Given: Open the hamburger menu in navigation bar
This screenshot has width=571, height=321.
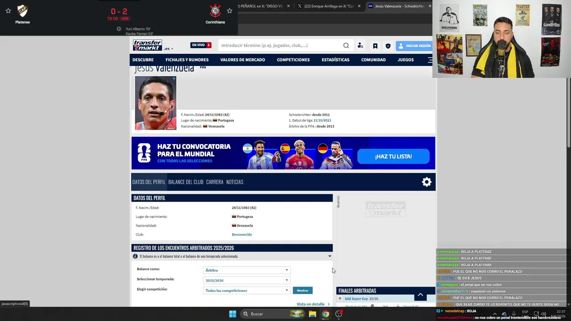Looking at the screenshot, I should 430,60.
